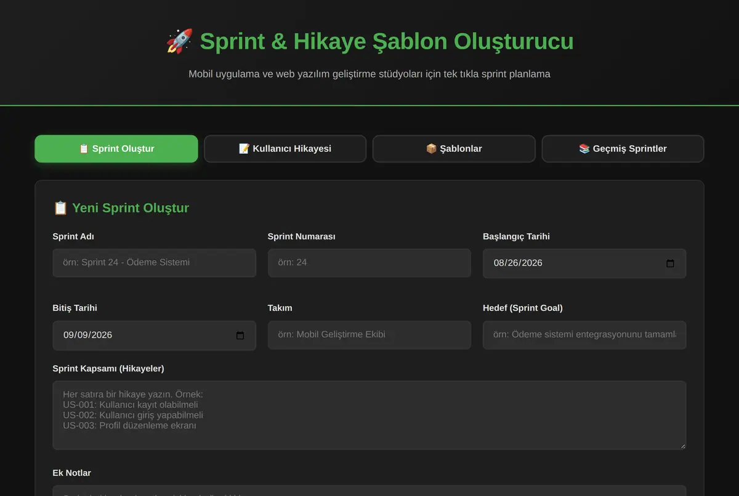Click the Takım input field
Image resolution: width=739 pixels, height=496 pixels.
point(369,335)
